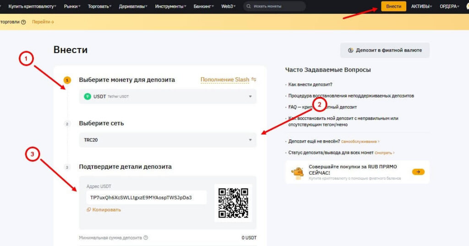Open the Как внести депозит FAQ link

(310, 85)
